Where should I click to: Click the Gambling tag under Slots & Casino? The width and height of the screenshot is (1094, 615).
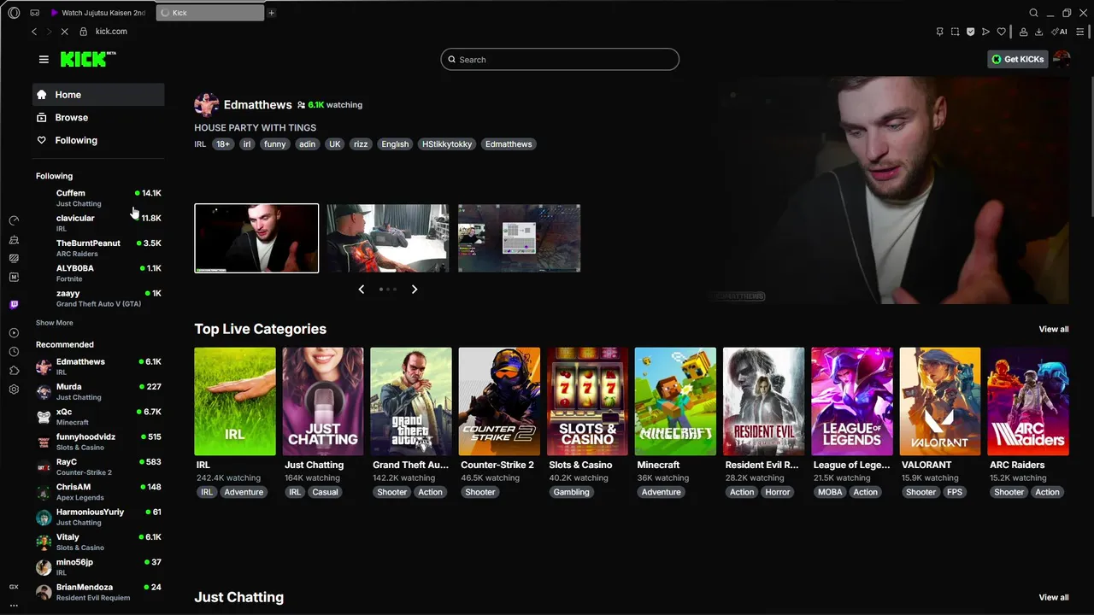pyautogui.click(x=571, y=492)
